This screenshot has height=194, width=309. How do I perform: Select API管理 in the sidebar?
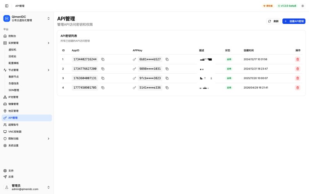(27, 118)
